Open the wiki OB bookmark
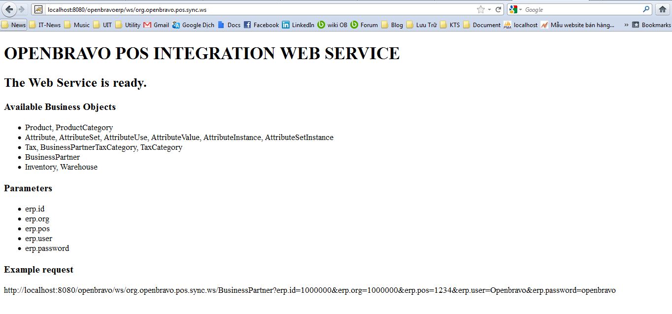 (333, 25)
